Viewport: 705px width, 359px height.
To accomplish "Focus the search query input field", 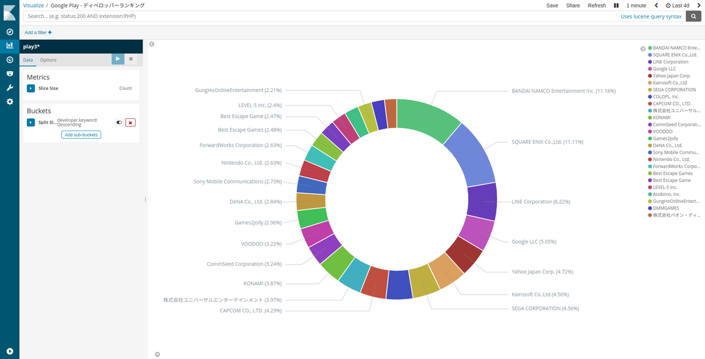I will coord(321,17).
